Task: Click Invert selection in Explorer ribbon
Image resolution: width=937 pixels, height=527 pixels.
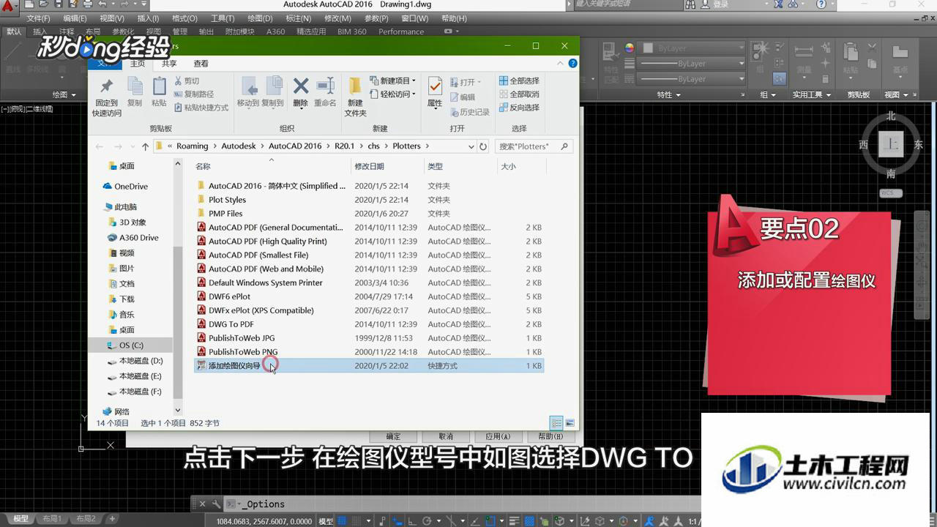Action: pyautogui.click(x=519, y=108)
